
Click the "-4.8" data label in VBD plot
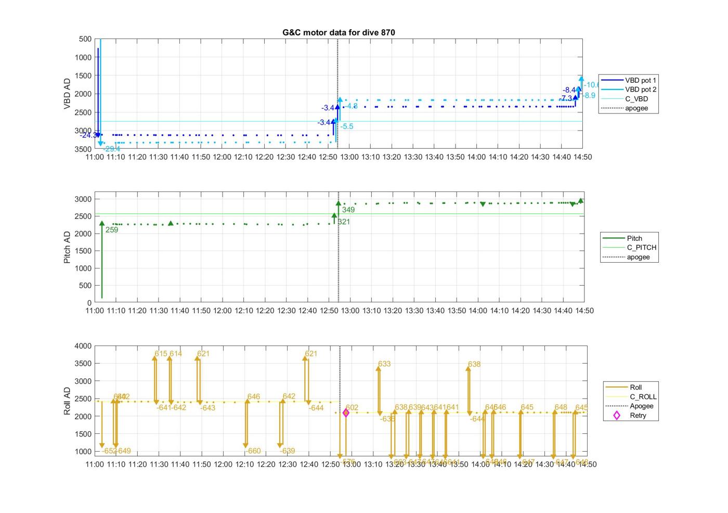(351, 106)
